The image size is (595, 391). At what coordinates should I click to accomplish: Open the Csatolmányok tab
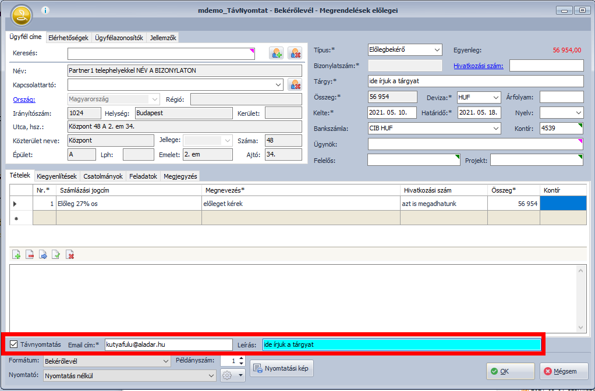(103, 176)
